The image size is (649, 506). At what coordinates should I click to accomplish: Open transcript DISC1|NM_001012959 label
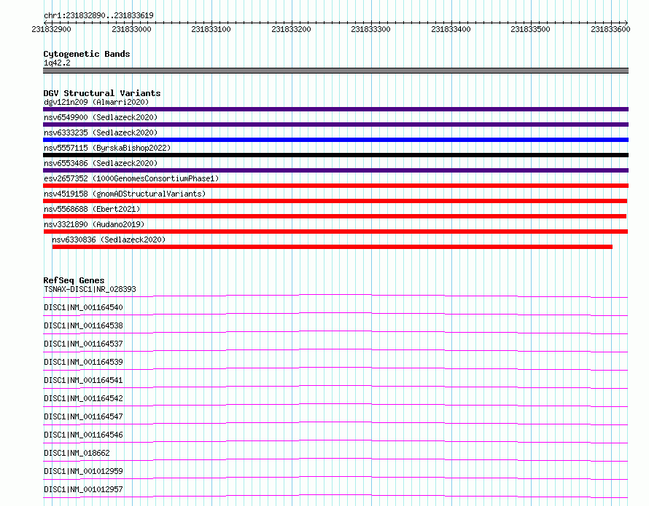pos(83,471)
